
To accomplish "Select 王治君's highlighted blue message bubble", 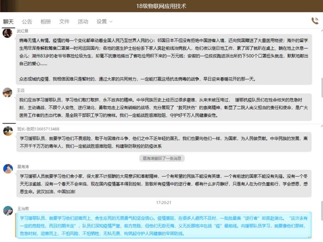I will 164,226.
